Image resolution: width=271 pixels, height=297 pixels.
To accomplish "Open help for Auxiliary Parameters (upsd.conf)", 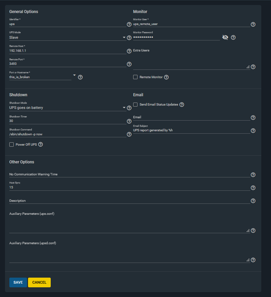I will coord(253,260).
